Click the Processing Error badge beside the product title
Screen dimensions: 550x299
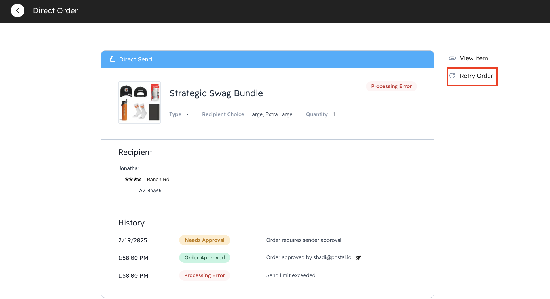(391, 86)
